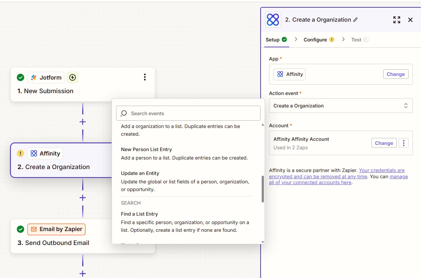Click the Email by Zapier app badge

57,229
